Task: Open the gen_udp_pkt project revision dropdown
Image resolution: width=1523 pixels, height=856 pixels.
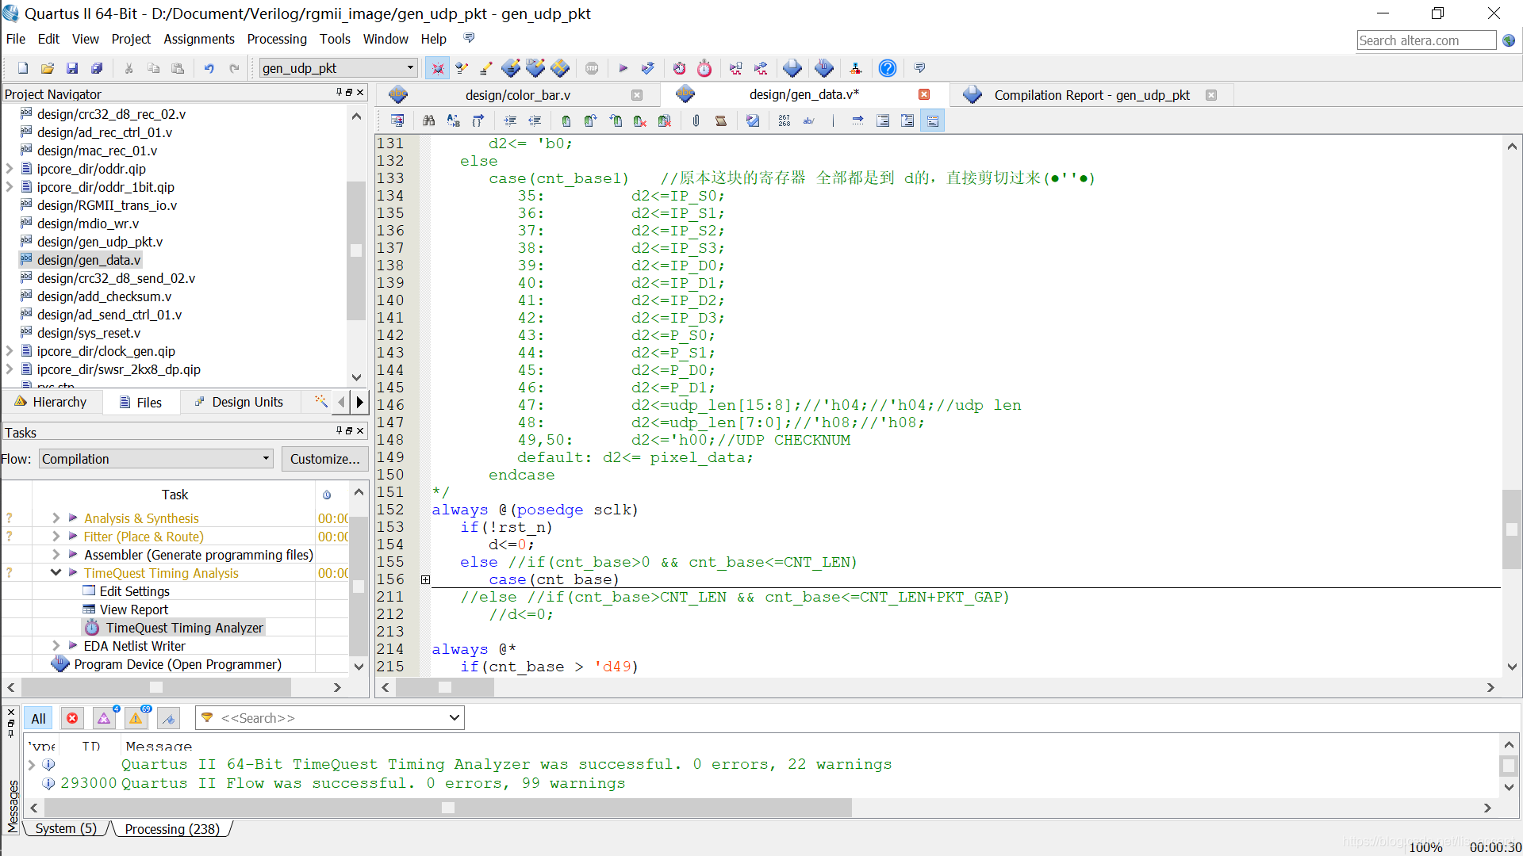Action: pyautogui.click(x=338, y=68)
